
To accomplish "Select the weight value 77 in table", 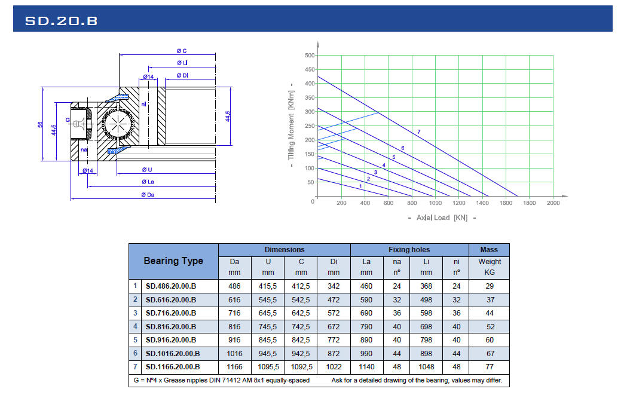I will pyautogui.click(x=489, y=367).
